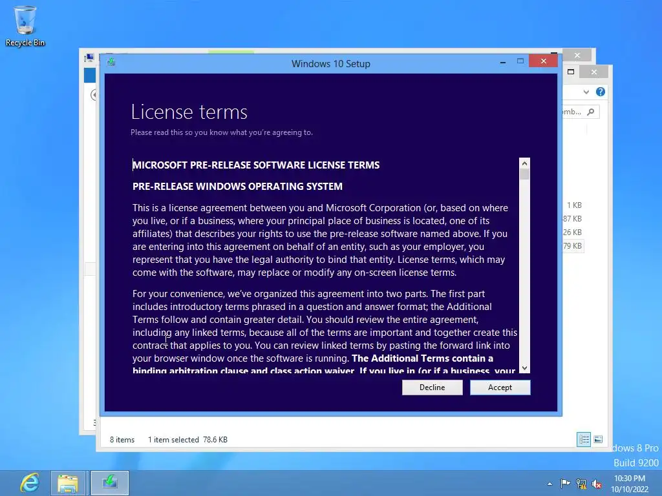The height and width of the screenshot is (496, 662).
Task: Click the 'License terms' heading
Action: click(189, 112)
